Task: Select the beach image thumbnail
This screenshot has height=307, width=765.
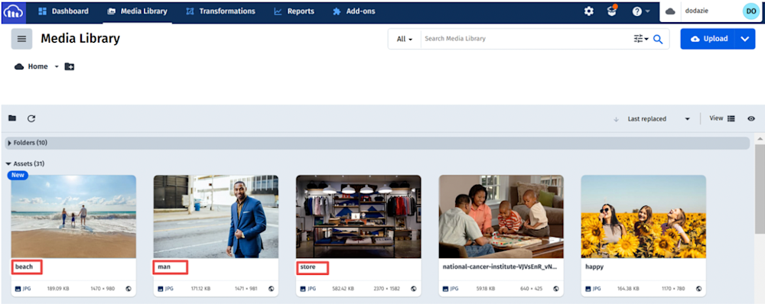Action: pos(73,217)
